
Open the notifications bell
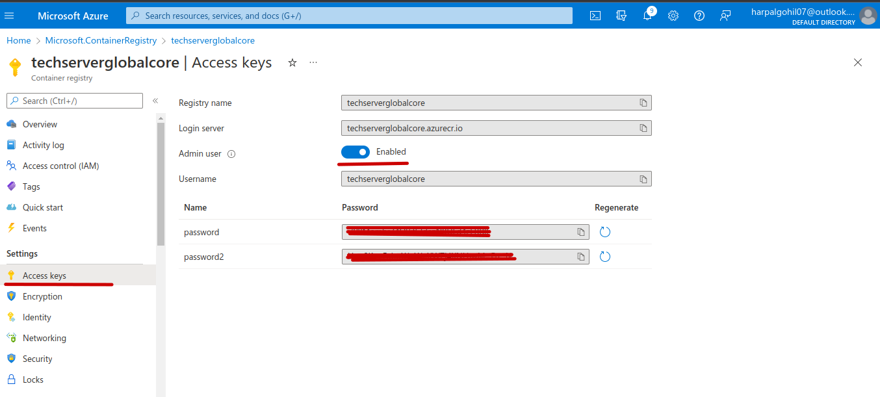[647, 16]
